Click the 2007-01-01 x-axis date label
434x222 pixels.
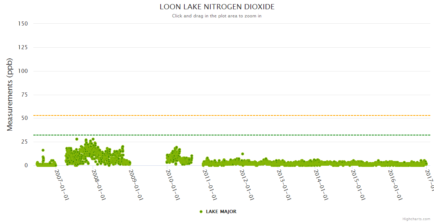click(62, 184)
